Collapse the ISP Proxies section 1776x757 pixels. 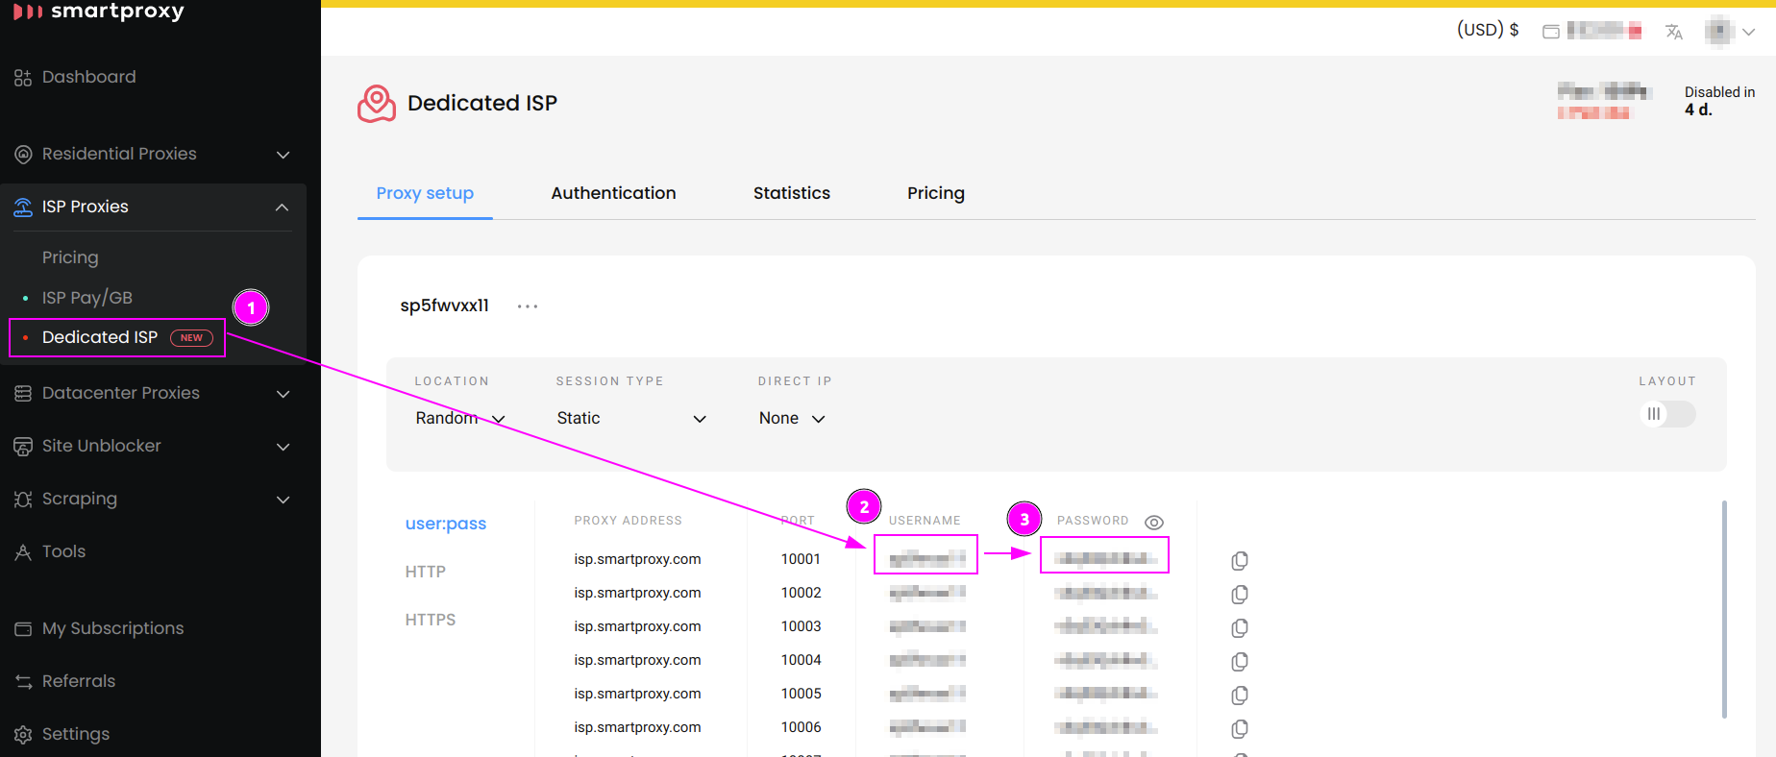(282, 208)
